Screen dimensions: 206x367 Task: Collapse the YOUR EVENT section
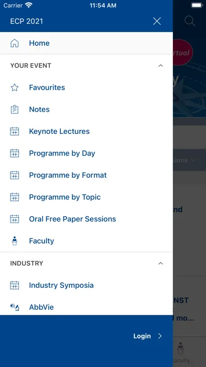point(160,65)
